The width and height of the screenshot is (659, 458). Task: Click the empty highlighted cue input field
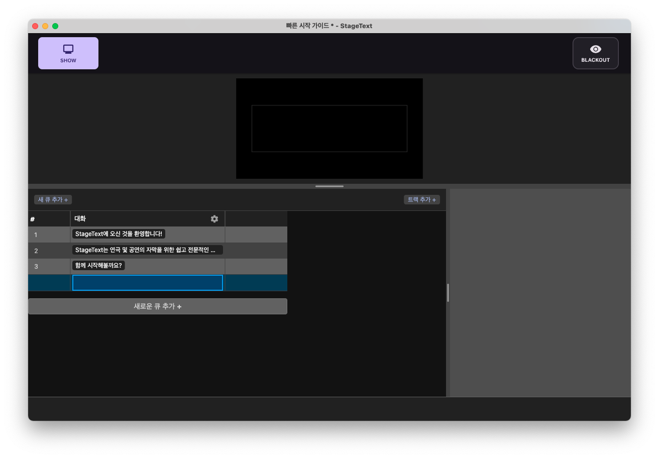tap(147, 283)
